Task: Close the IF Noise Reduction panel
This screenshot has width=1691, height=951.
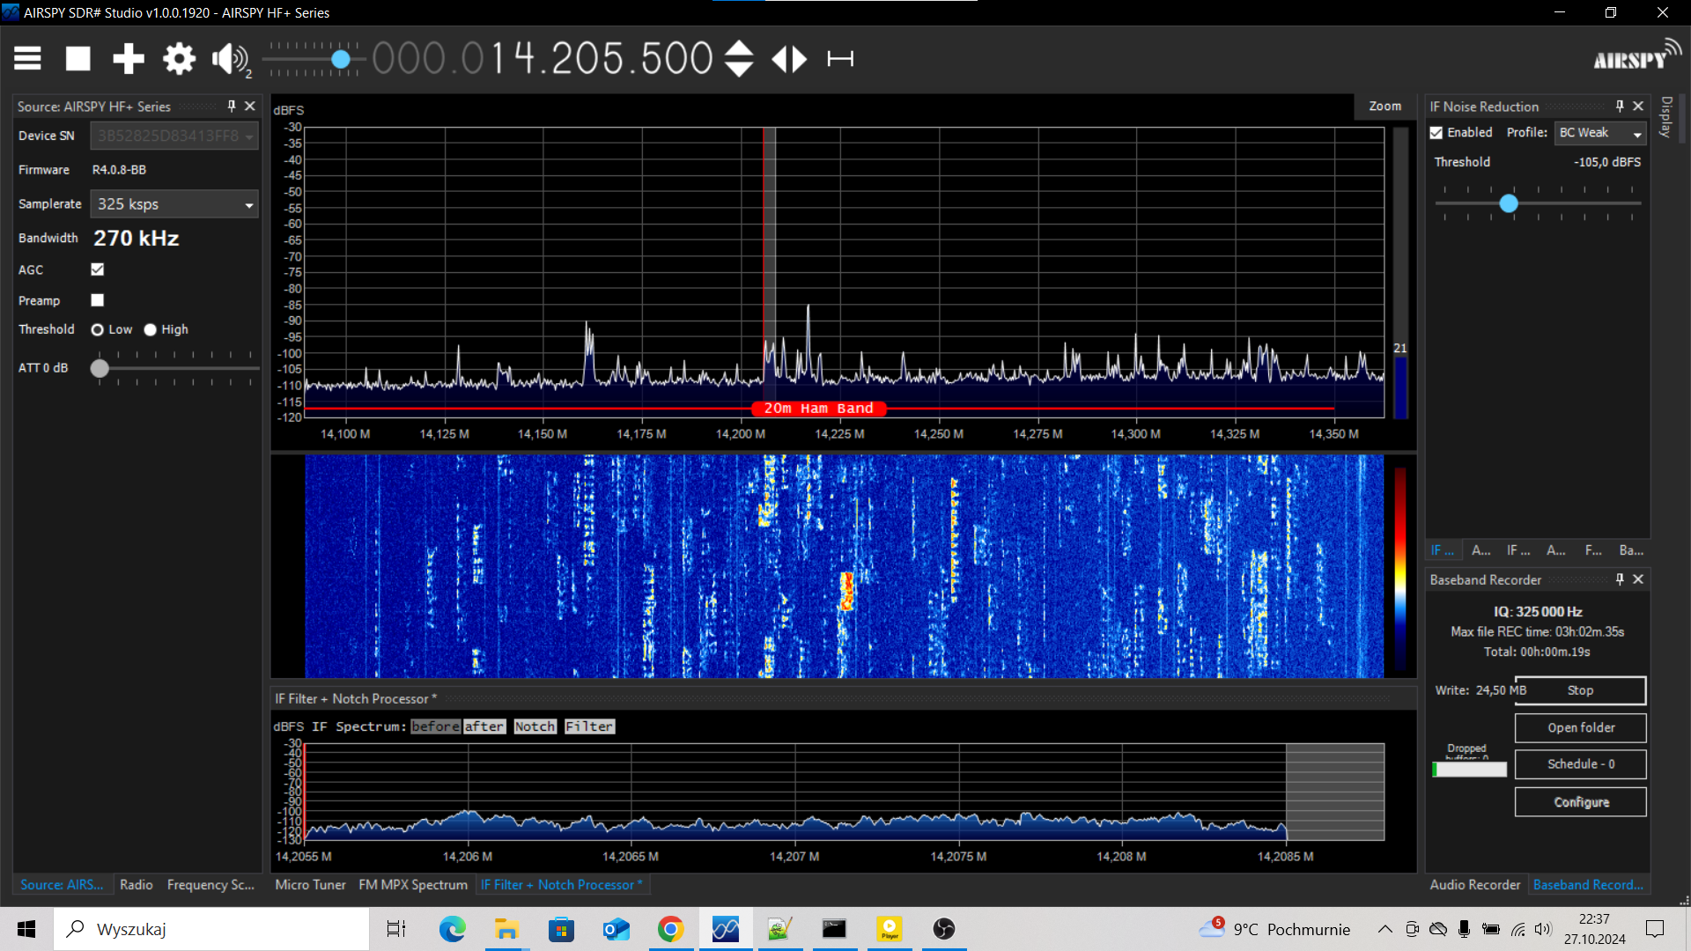Action: coord(1638,106)
